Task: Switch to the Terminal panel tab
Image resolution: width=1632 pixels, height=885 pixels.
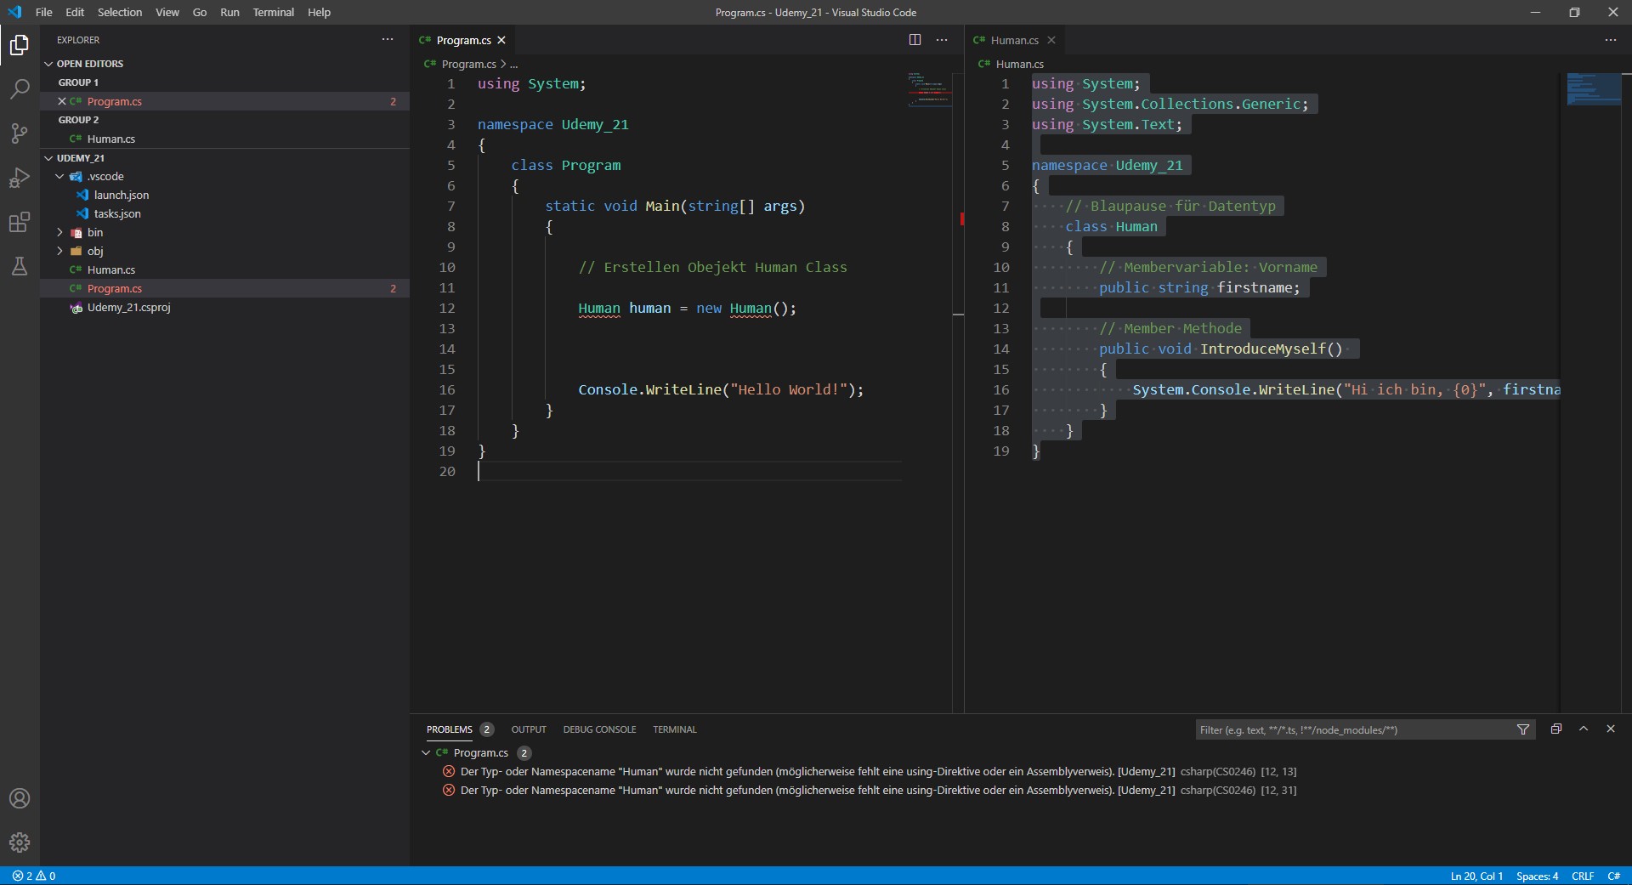Action: pyautogui.click(x=675, y=729)
